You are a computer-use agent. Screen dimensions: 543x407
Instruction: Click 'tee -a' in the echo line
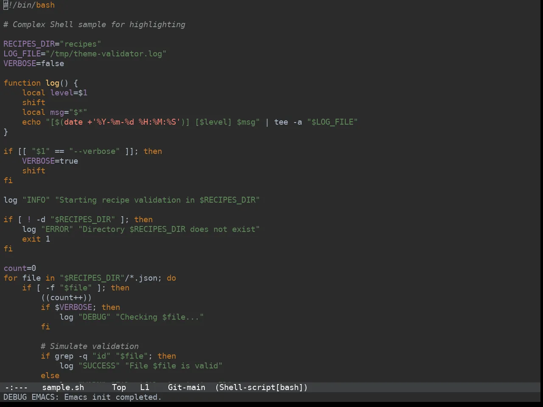click(288, 122)
